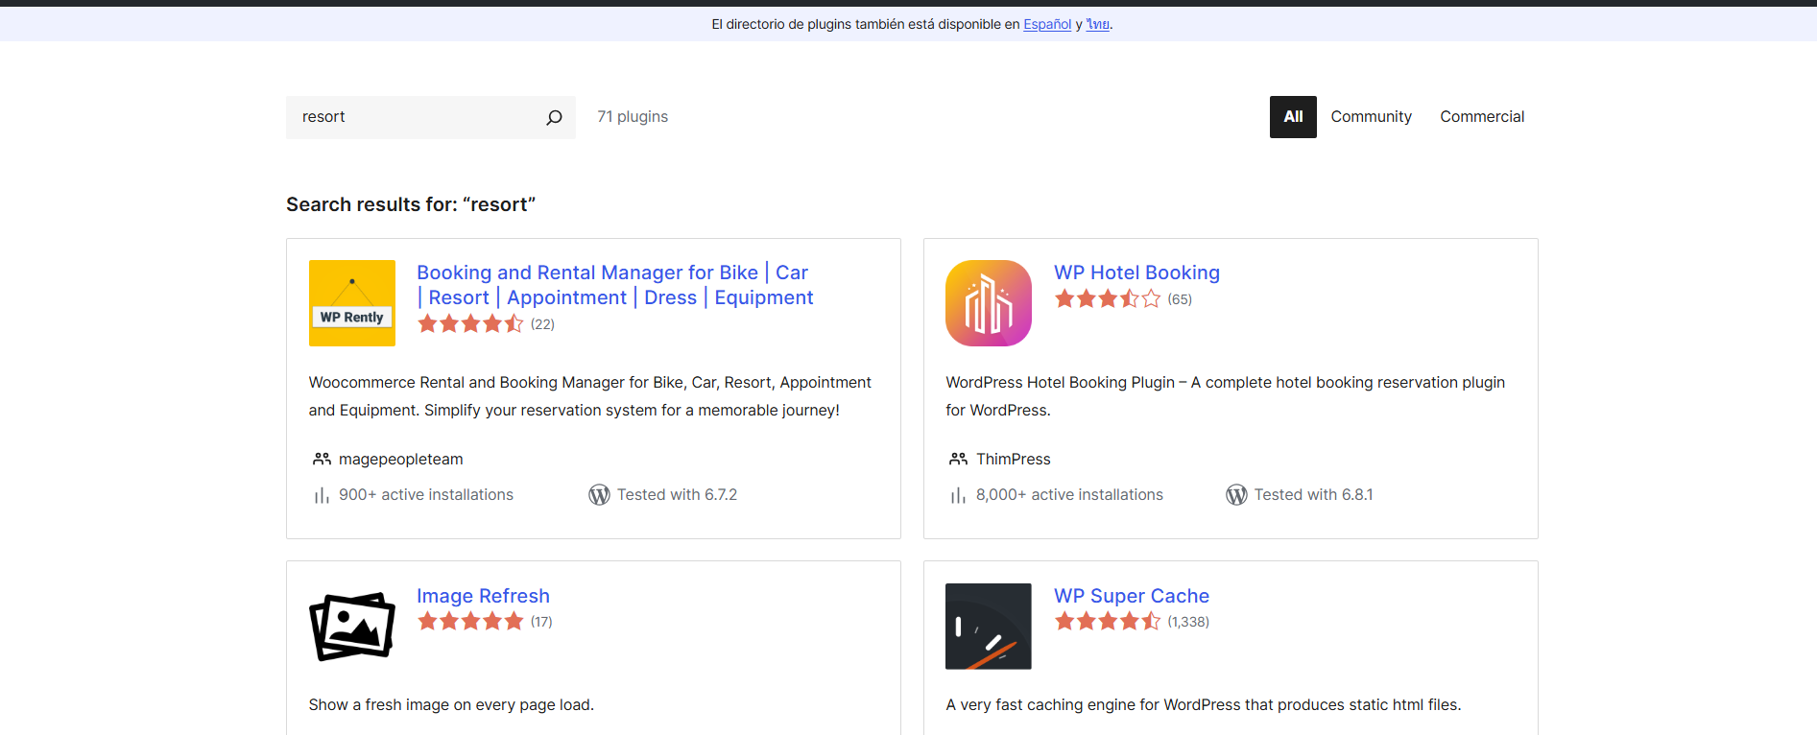Click the (65) review count
1817x735 pixels.
coord(1180,299)
